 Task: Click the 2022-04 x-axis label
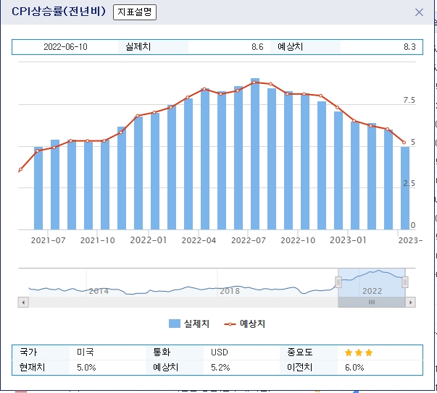tap(199, 240)
